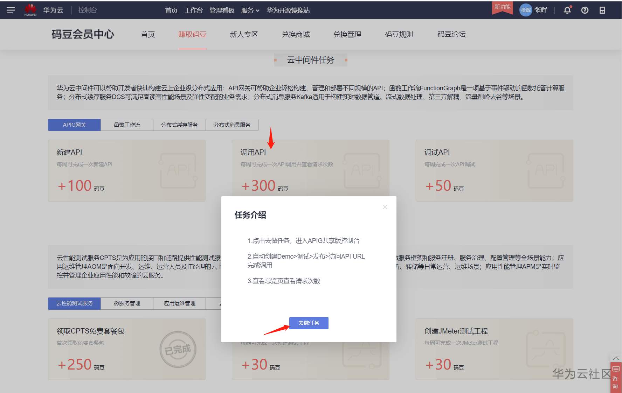This screenshot has width=622, height=393.
Task: Click the 码豆会员中心 title
Action: tap(83, 34)
